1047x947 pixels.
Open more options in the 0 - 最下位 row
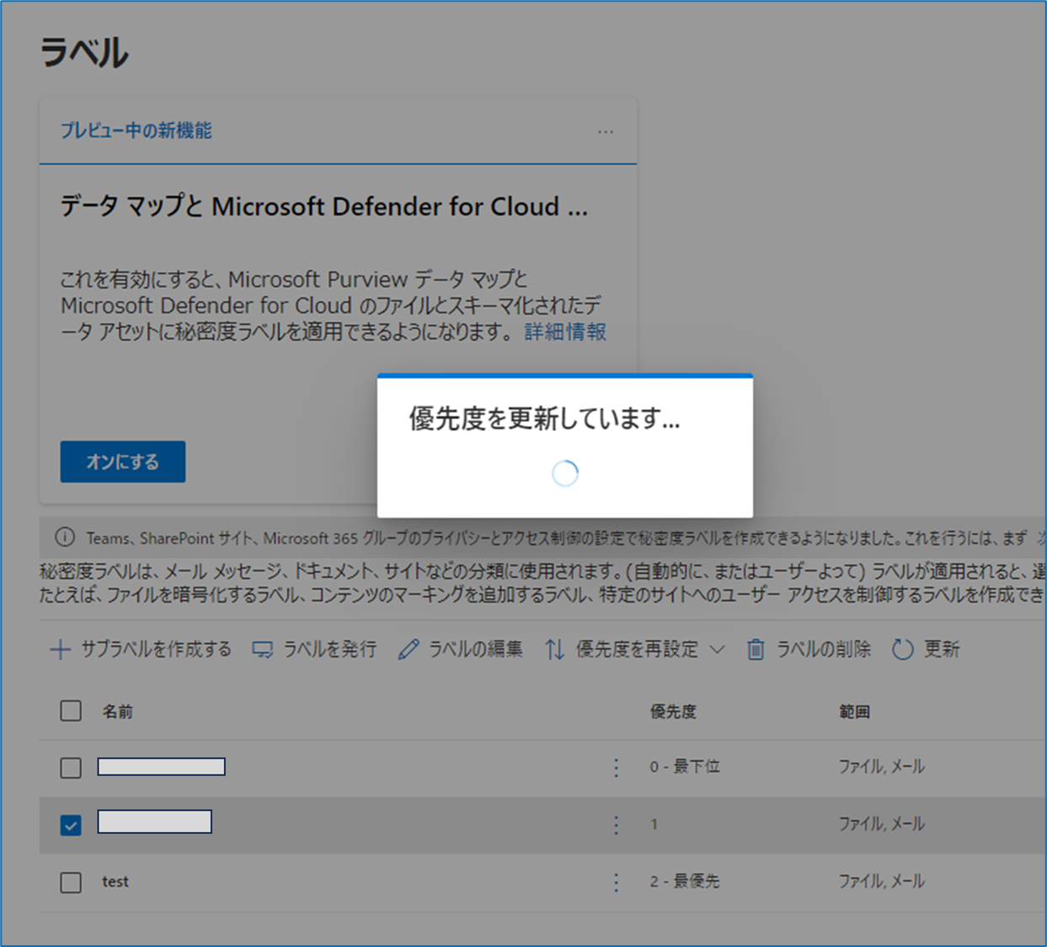[616, 768]
